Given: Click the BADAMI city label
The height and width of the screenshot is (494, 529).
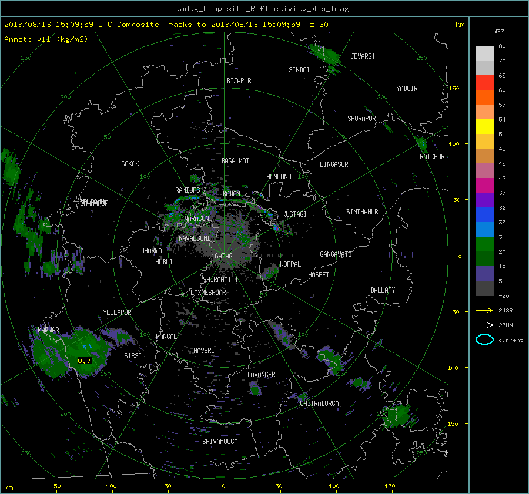Looking at the screenshot, I should click(x=233, y=194).
